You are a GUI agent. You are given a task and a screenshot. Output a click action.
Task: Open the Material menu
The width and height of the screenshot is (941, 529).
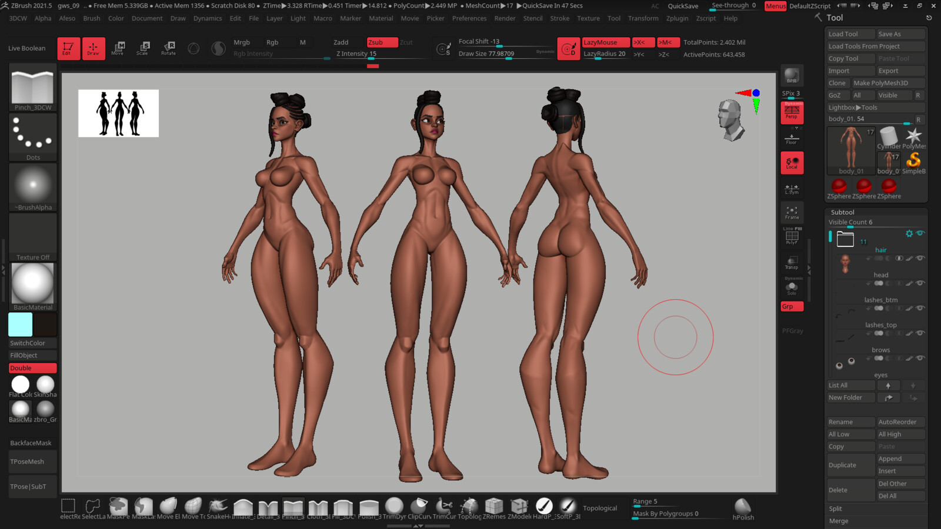tap(381, 18)
